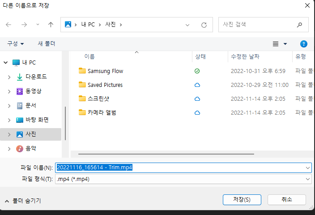Image resolution: width=315 pixels, height=215 pixels.
Task: Sort by the 상태 column header
Action: (200, 56)
